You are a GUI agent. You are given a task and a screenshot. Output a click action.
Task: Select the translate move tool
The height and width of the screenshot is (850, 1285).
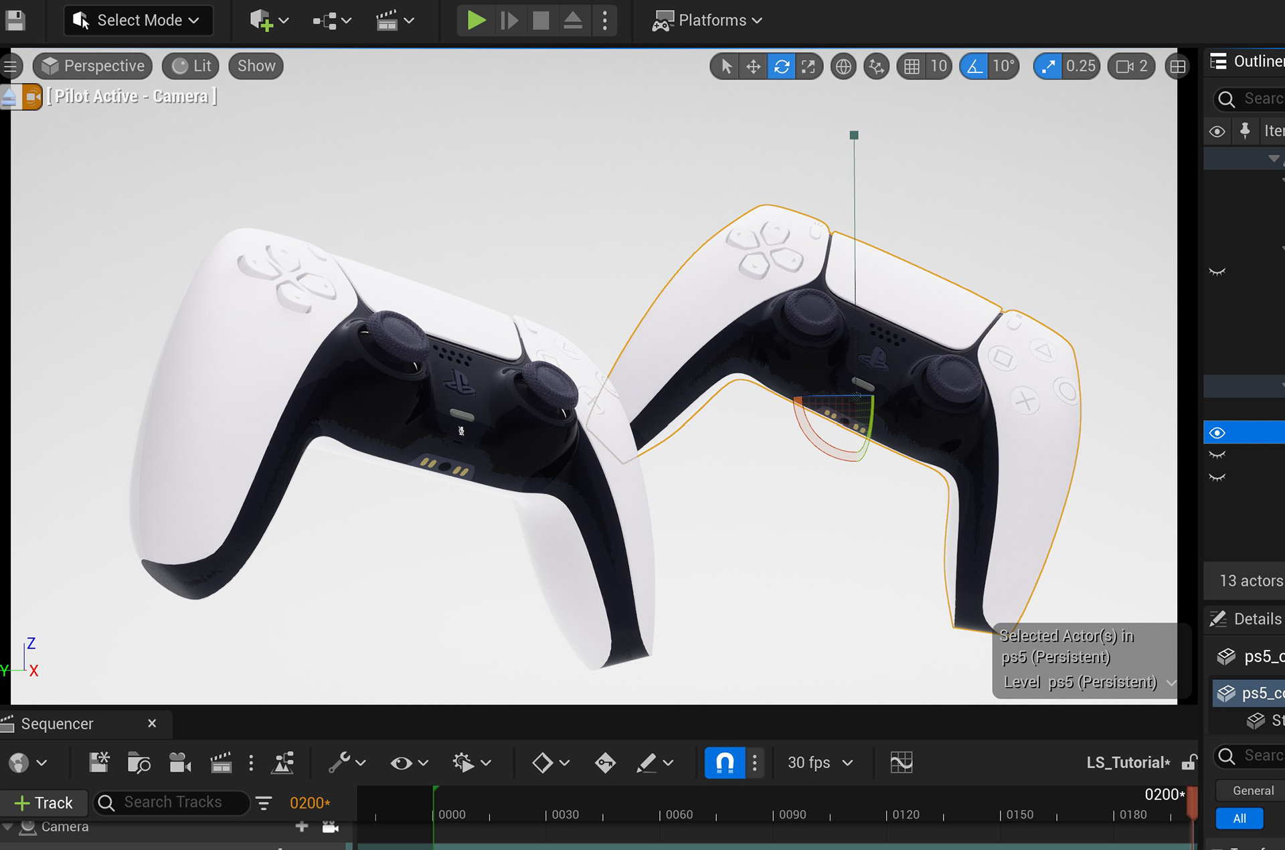coord(754,66)
